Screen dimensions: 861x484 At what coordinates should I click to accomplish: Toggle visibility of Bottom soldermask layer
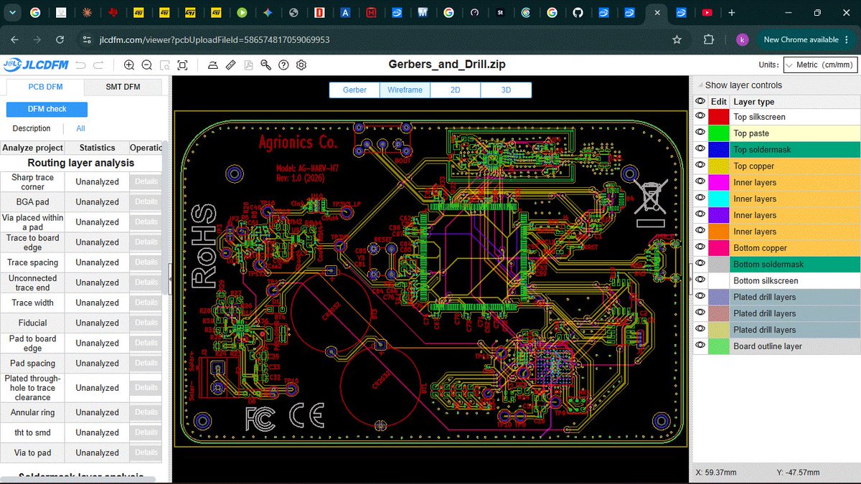point(700,264)
